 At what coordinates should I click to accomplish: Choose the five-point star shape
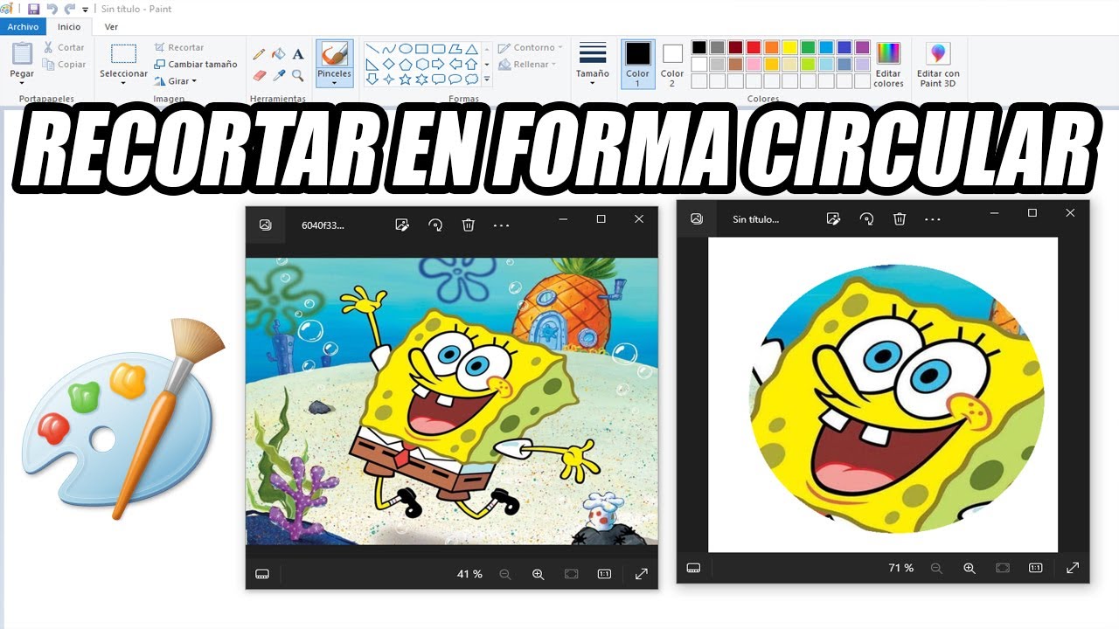coord(406,79)
